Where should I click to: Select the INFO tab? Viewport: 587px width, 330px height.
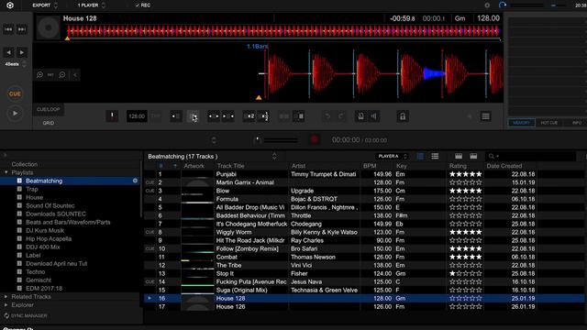point(577,123)
